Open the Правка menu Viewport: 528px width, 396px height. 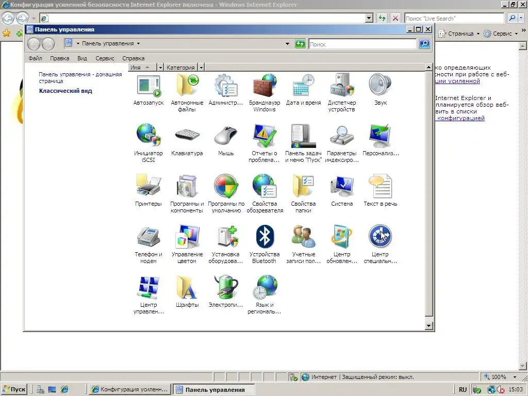[60, 58]
